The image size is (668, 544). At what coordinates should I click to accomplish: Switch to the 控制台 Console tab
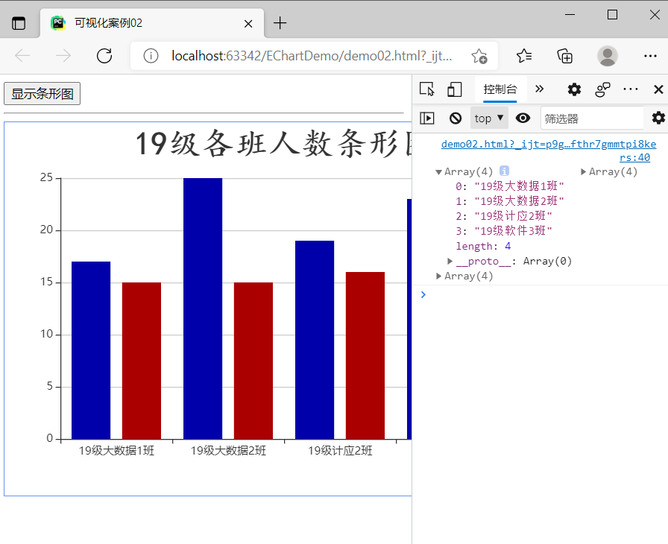click(500, 89)
